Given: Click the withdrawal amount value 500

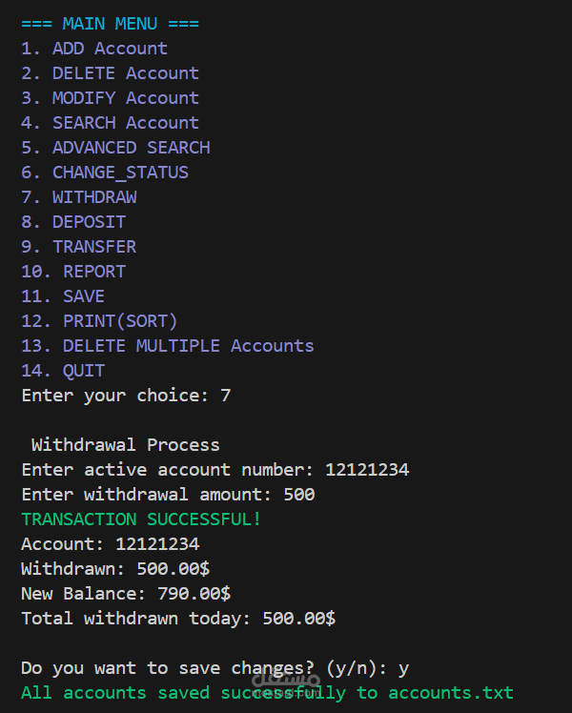Looking at the screenshot, I should (x=298, y=495).
